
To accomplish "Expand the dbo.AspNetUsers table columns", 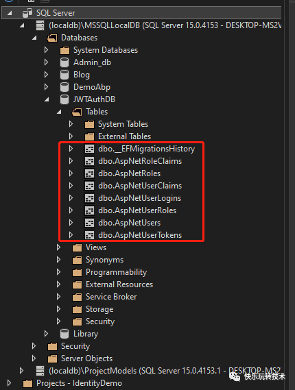I will pos(71,223).
